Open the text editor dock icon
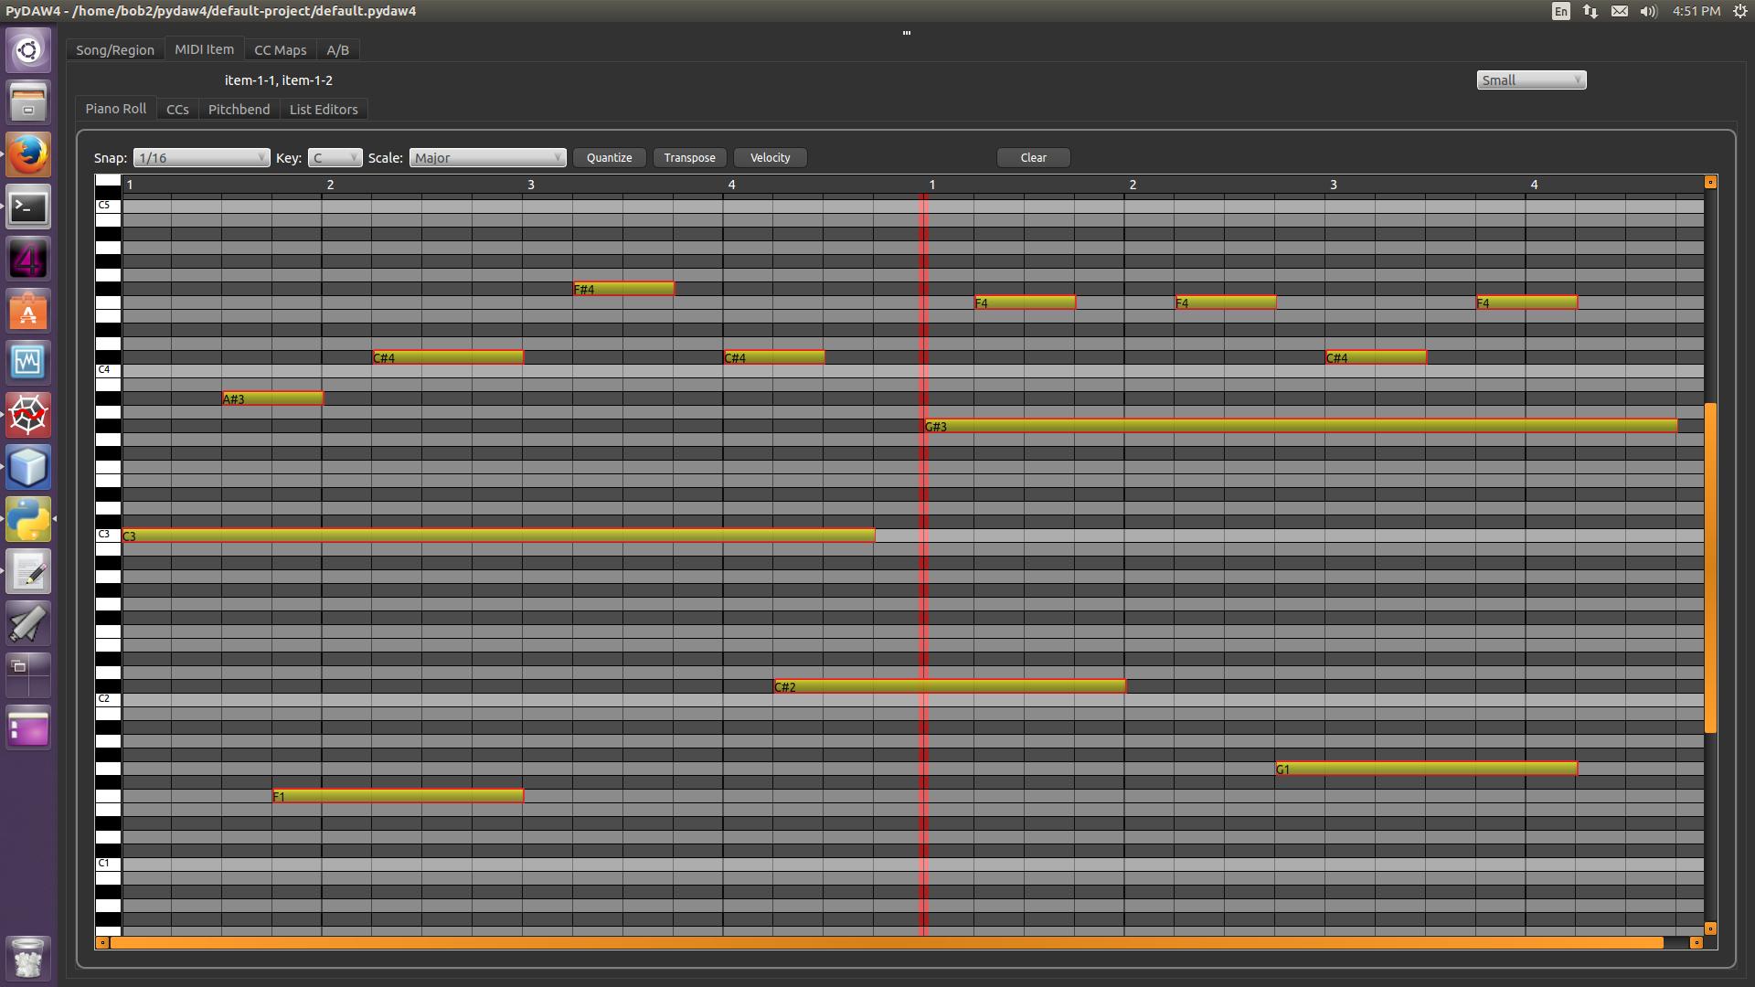Viewport: 1755px width, 987px height. pyautogui.click(x=28, y=572)
